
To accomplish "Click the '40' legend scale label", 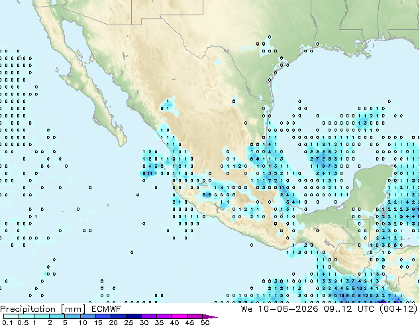I will coord(174,322).
